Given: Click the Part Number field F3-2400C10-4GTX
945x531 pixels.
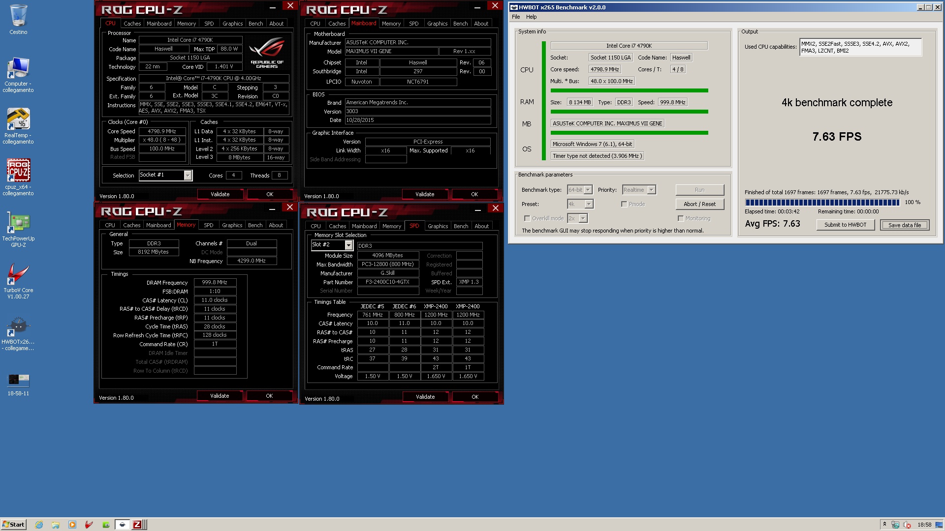Looking at the screenshot, I should point(388,282).
